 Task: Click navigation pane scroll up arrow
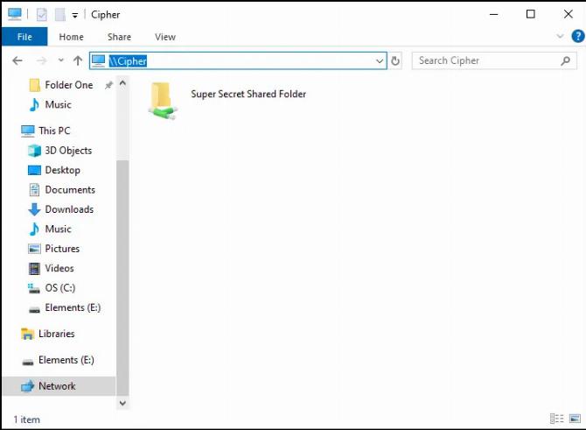[x=122, y=82]
